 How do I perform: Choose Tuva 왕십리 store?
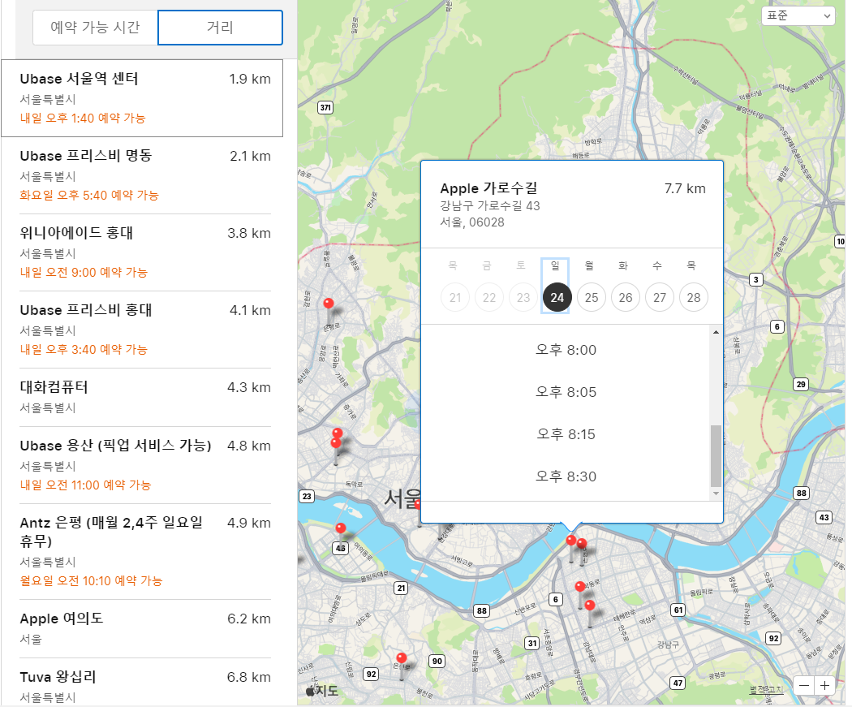click(x=145, y=682)
